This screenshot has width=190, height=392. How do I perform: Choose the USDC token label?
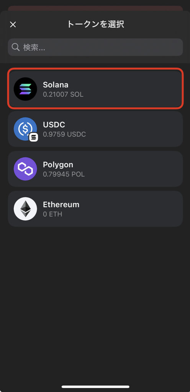(x=54, y=125)
